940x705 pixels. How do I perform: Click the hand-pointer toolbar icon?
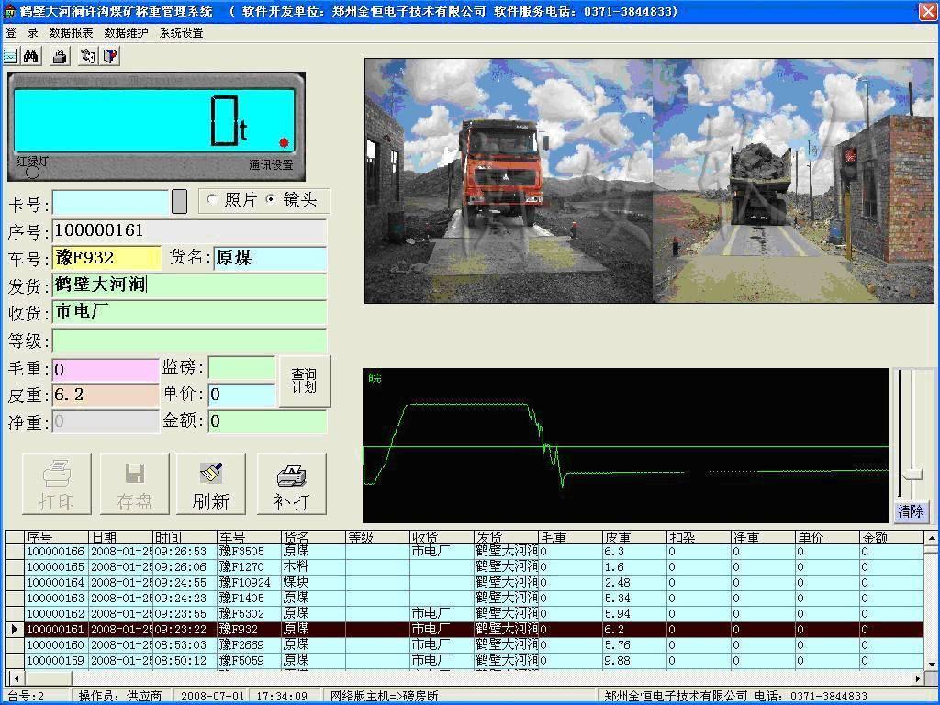click(x=88, y=56)
